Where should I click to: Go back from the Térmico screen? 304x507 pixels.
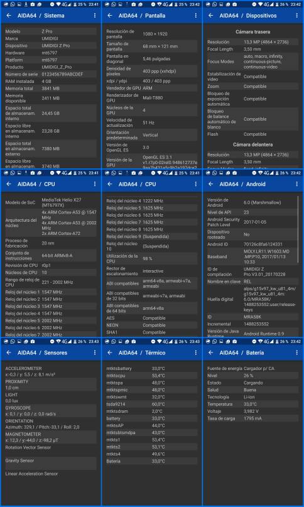(x=110, y=352)
